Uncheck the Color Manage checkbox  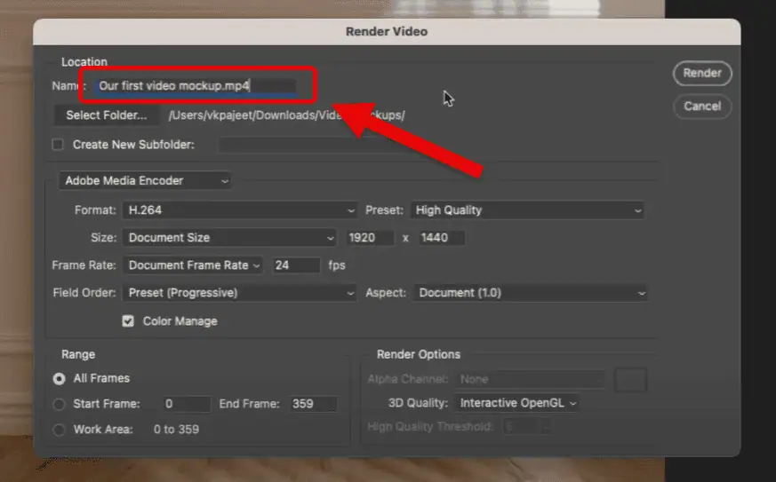(128, 321)
